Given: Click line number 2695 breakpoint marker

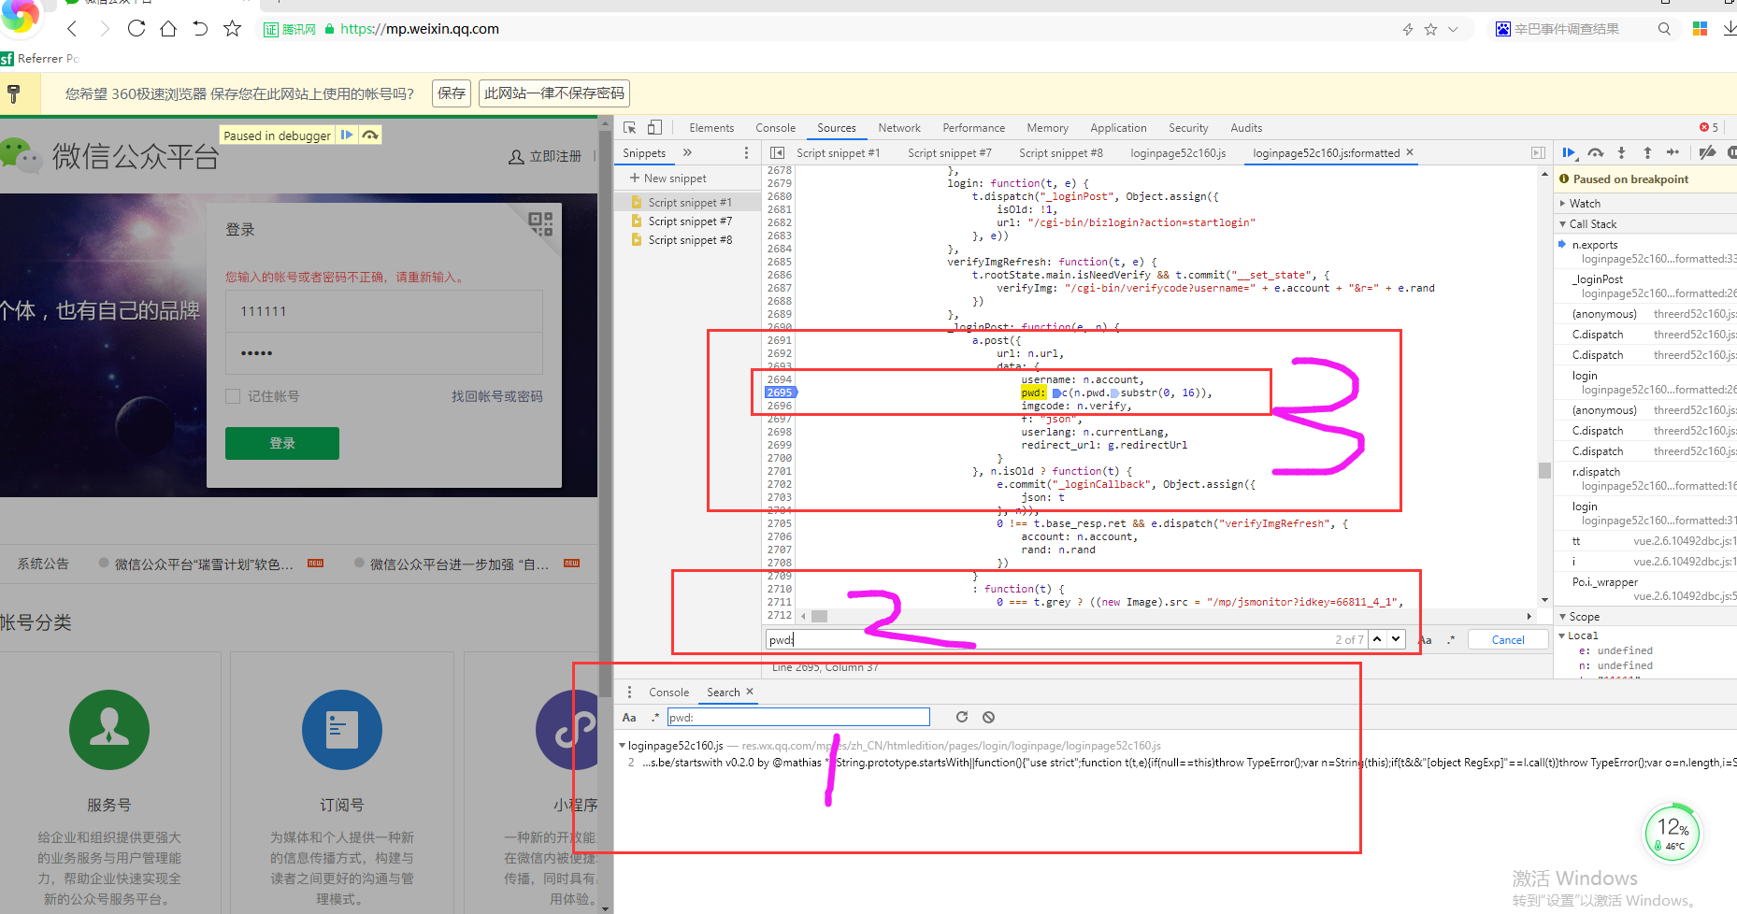Looking at the screenshot, I should pos(781,393).
